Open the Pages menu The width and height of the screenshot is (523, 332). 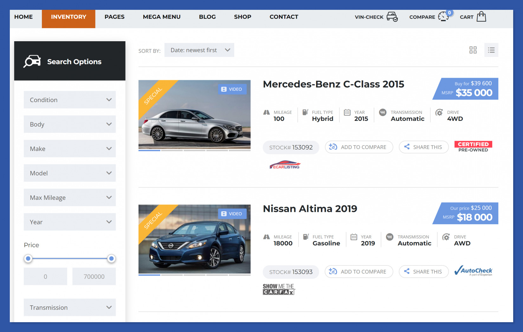114,17
